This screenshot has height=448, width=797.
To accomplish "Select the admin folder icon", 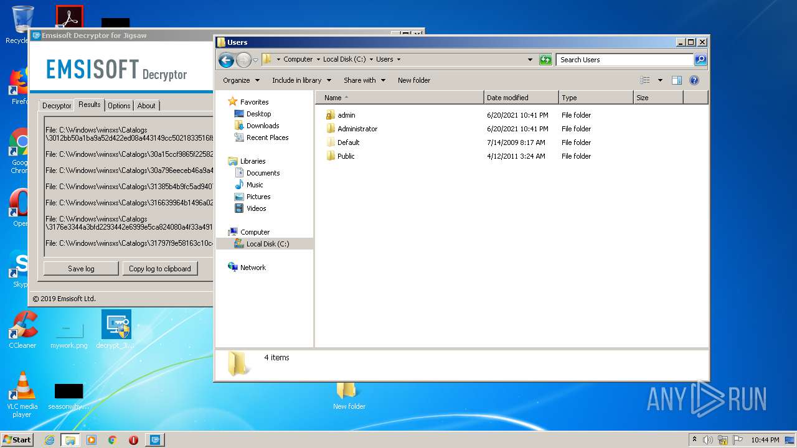I will click(x=331, y=115).
